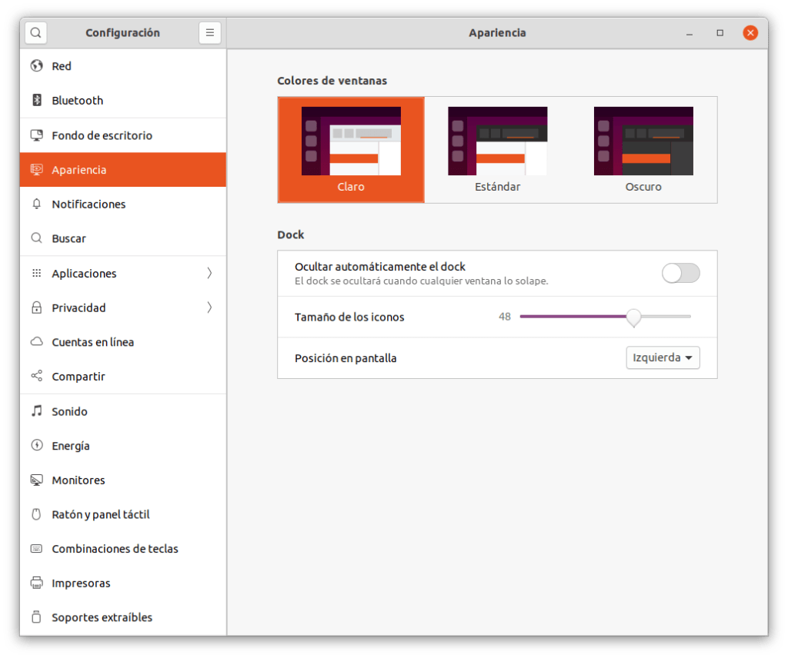Image resolution: width=788 pixels, height=658 pixels.
Task: Open Compartir sharing settings
Action: 78,377
